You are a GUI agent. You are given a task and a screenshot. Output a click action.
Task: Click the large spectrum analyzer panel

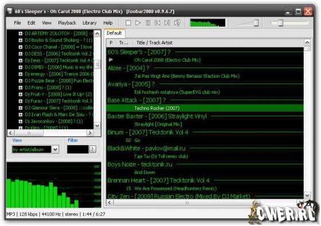point(54,185)
